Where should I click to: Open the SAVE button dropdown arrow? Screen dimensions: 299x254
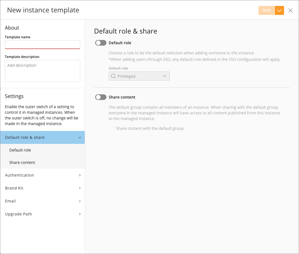click(x=279, y=10)
